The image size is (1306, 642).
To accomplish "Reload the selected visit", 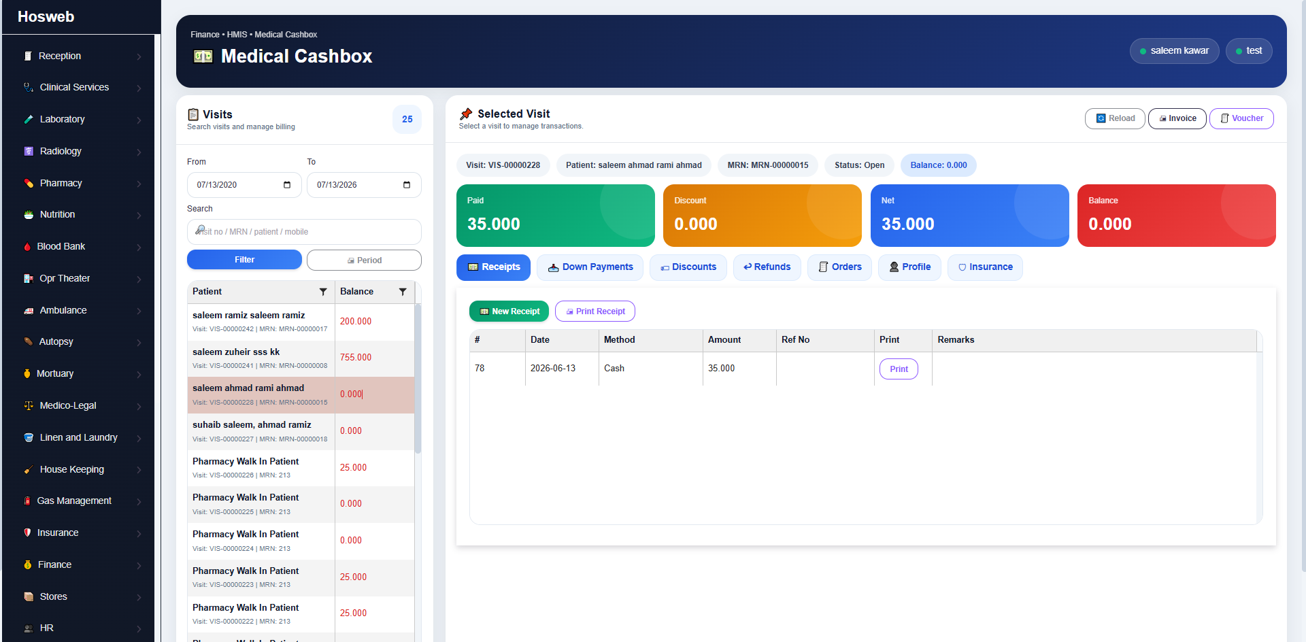I will [1115, 118].
